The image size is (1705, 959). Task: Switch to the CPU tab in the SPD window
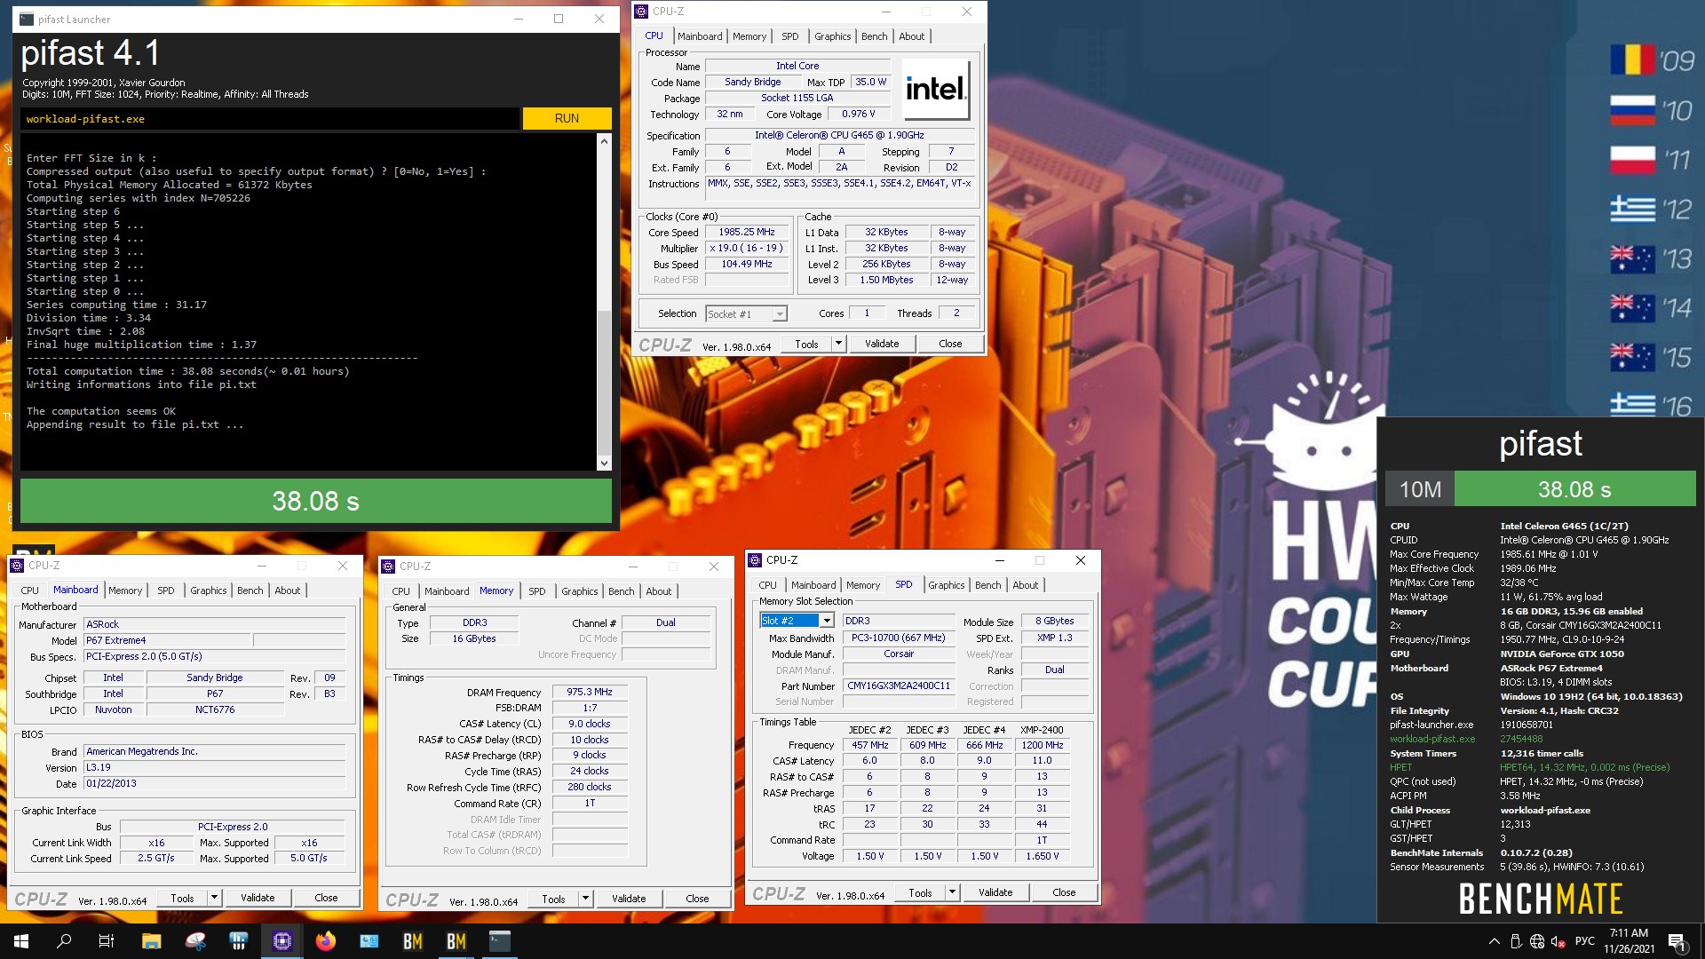point(767,585)
